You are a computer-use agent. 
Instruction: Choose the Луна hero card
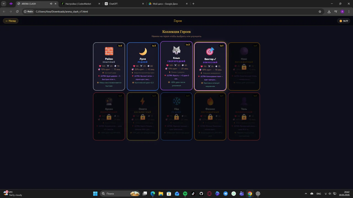[x=143, y=66]
